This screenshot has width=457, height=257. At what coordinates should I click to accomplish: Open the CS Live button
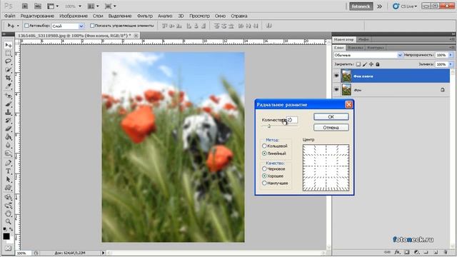coord(405,6)
